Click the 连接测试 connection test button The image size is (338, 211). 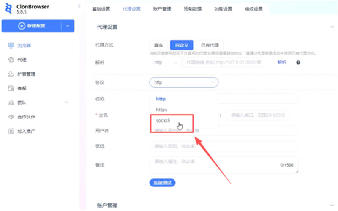(x=162, y=183)
